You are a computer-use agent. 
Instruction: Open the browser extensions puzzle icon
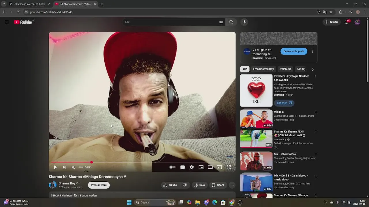340,12
